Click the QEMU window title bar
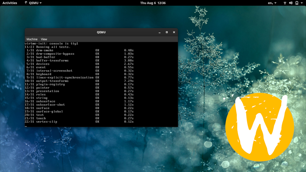Screen dimensions: 306x172 101,32
